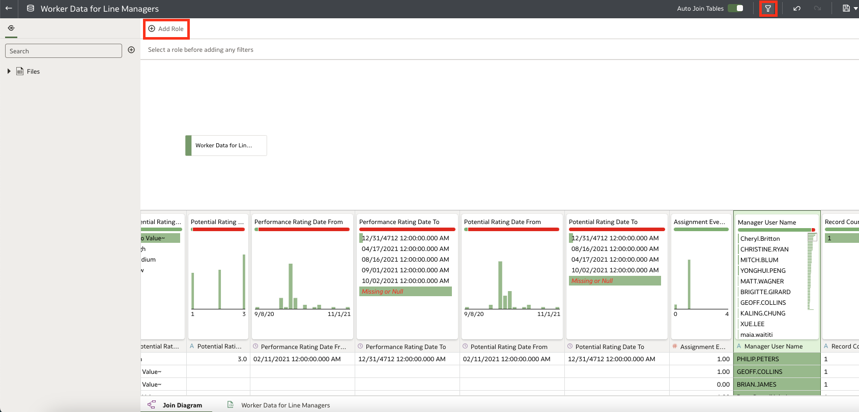This screenshot has height=412, width=859.
Task: Click the plus icon beside Search
Action: (131, 50)
